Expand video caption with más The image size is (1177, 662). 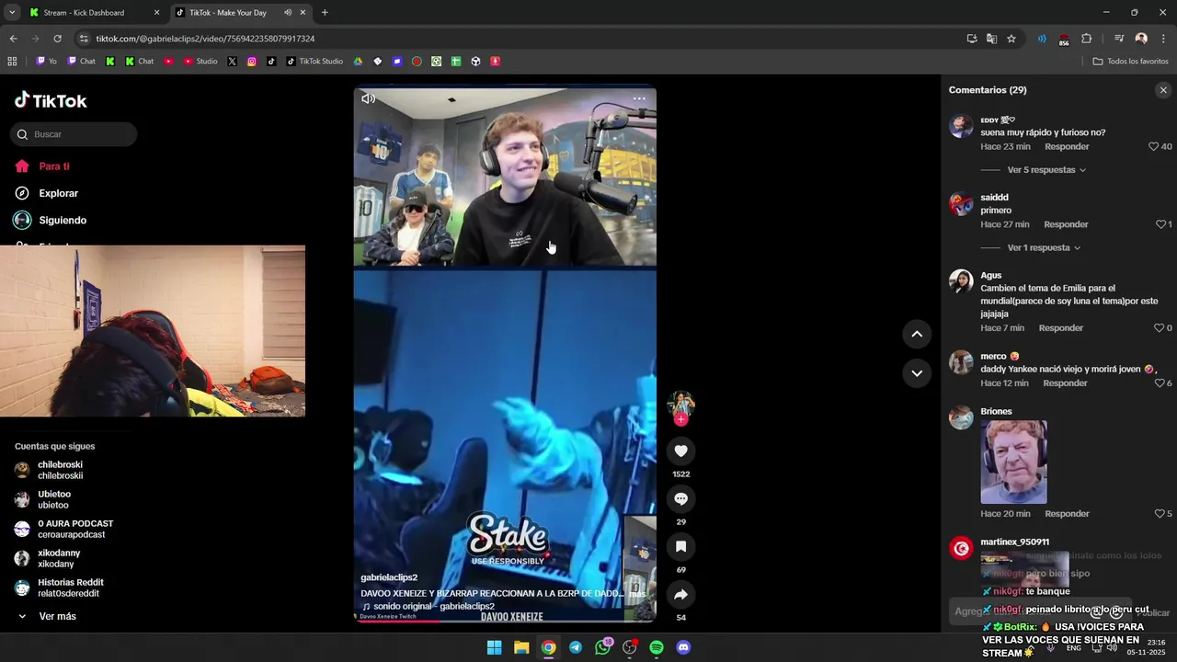coord(636,594)
